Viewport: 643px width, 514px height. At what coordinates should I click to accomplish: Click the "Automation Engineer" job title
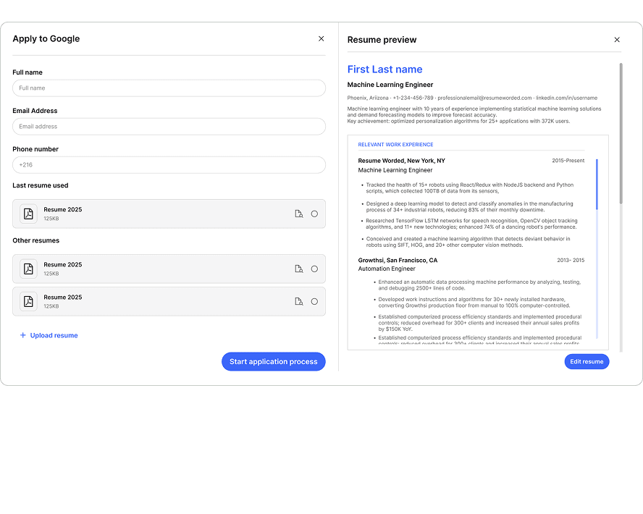pyautogui.click(x=387, y=269)
